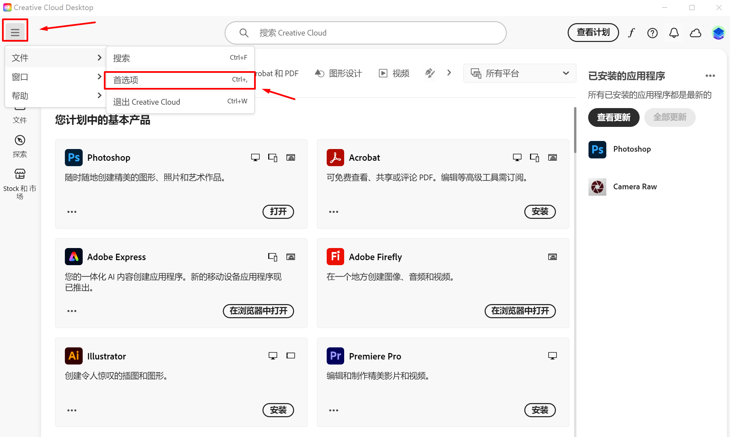Image resolution: width=730 pixels, height=437 pixels.
Task: Click tablet platform icon on Illustrator card
Action: 291,356
